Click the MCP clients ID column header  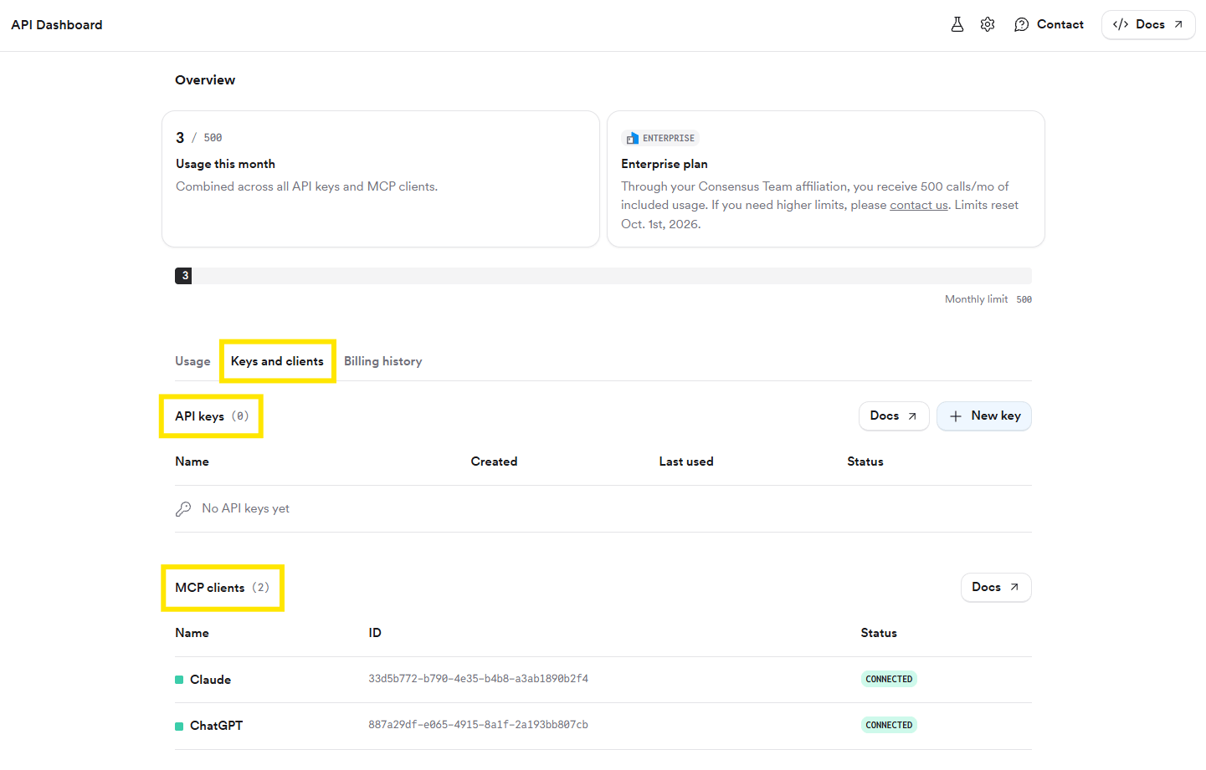tap(375, 633)
